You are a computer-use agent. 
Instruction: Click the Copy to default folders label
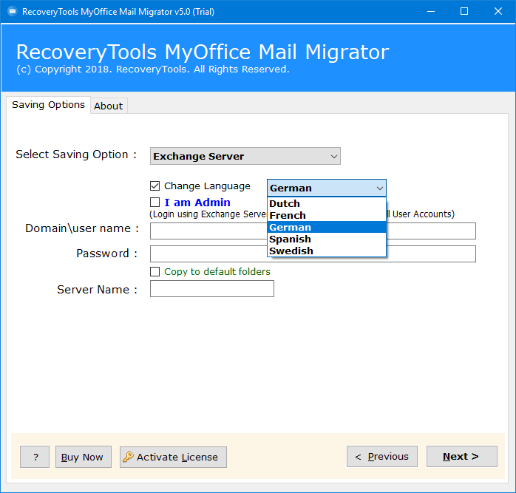(x=217, y=271)
